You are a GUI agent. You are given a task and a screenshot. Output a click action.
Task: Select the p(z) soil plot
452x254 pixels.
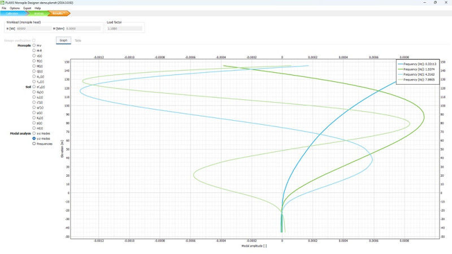pyautogui.click(x=34, y=123)
